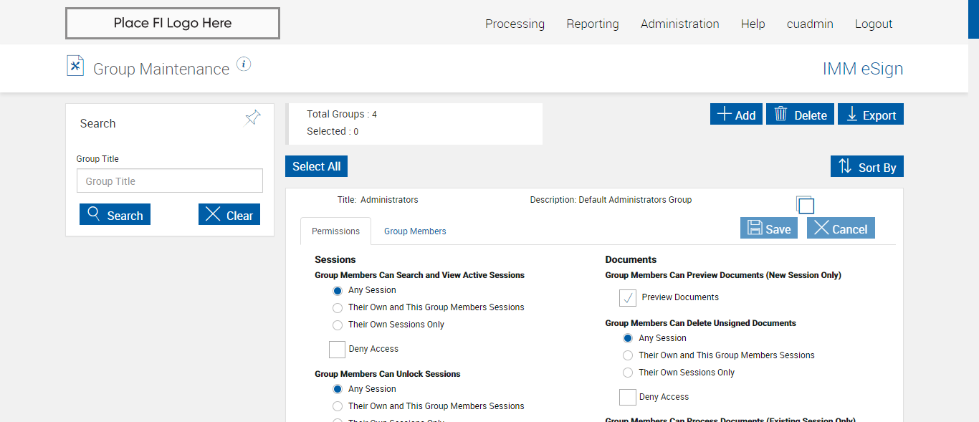Image resolution: width=979 pixels, height=422 pixels.
Task: Enable Deny Access for active sessions
Action: [x=338, y=349]
